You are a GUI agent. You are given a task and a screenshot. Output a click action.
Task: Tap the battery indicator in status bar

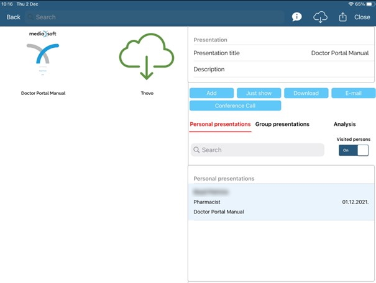coord(369,4)
